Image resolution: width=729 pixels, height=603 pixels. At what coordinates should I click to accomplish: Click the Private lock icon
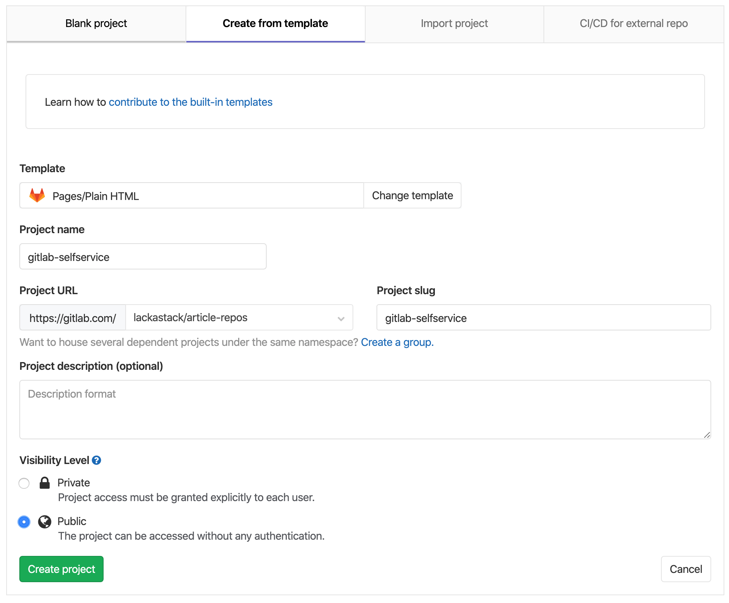pos(45,483)
